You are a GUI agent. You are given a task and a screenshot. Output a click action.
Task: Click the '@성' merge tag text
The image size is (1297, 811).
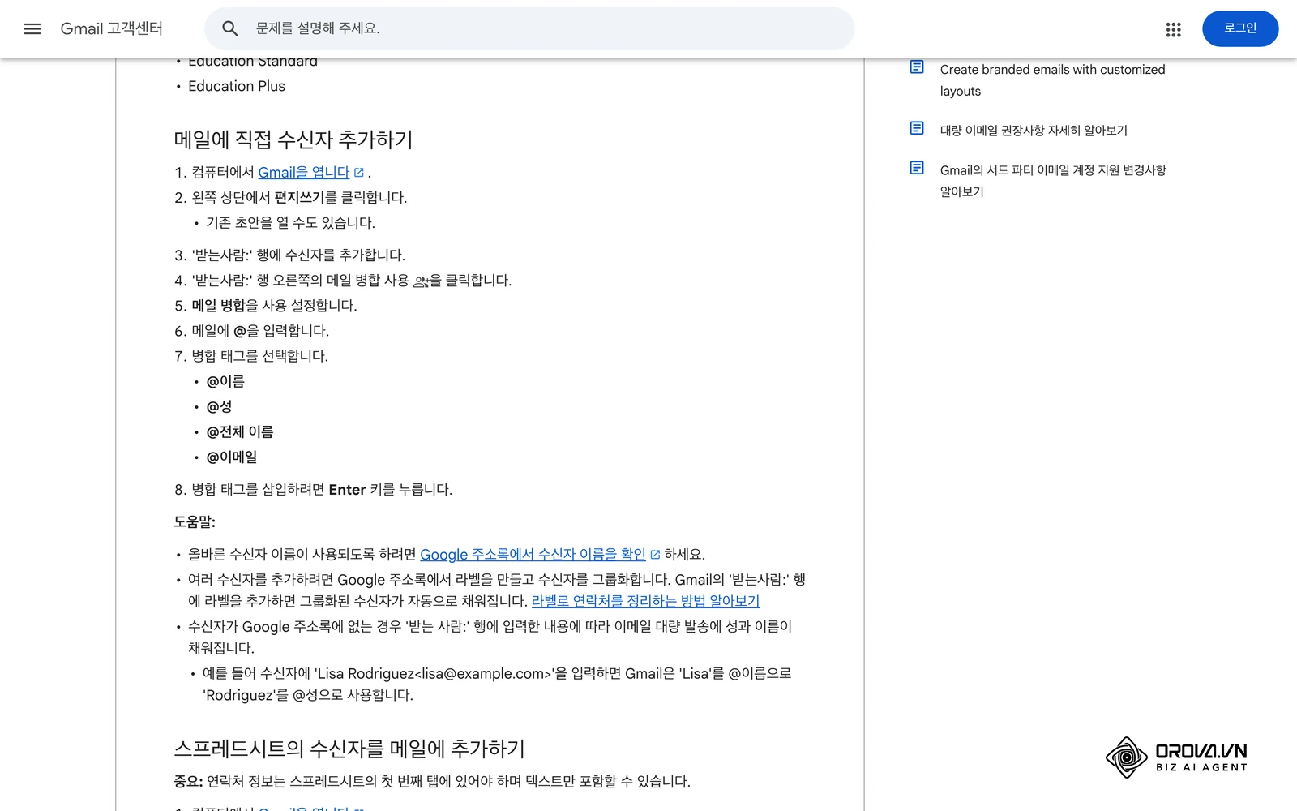click(219, 406)
